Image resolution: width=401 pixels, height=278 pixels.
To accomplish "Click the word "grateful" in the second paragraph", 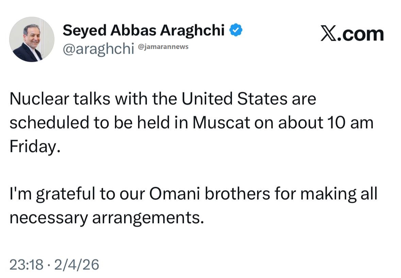I will tap(66, 194).
